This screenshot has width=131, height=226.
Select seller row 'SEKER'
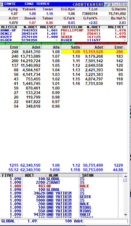(93, 37)
